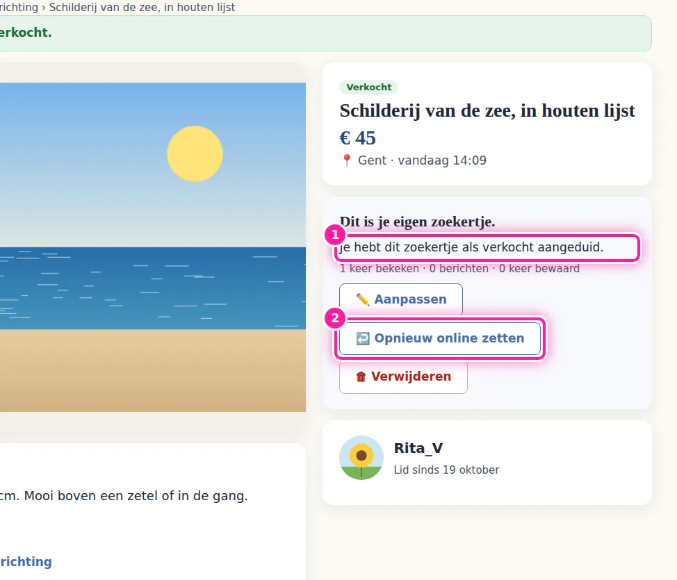Click the breadcrumb Schilderij van de zee, in houten lijst
The height and width of the screenshot is (580, 677).
(142, 8)
